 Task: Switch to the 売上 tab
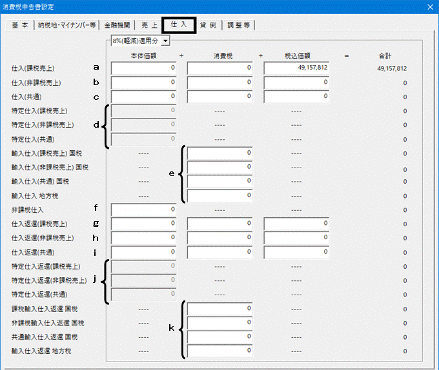(149, 25)
